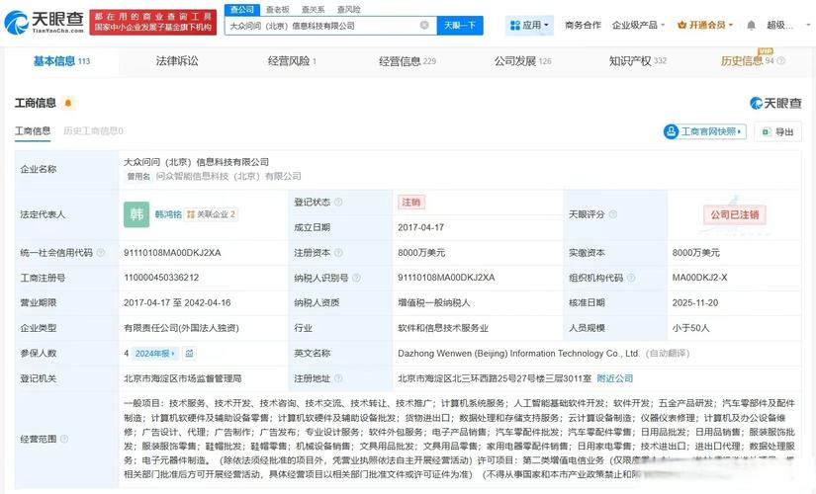Click help icon beside 组织机构代码
Viewport: 816px width, 494px height.
pos(631,278)
